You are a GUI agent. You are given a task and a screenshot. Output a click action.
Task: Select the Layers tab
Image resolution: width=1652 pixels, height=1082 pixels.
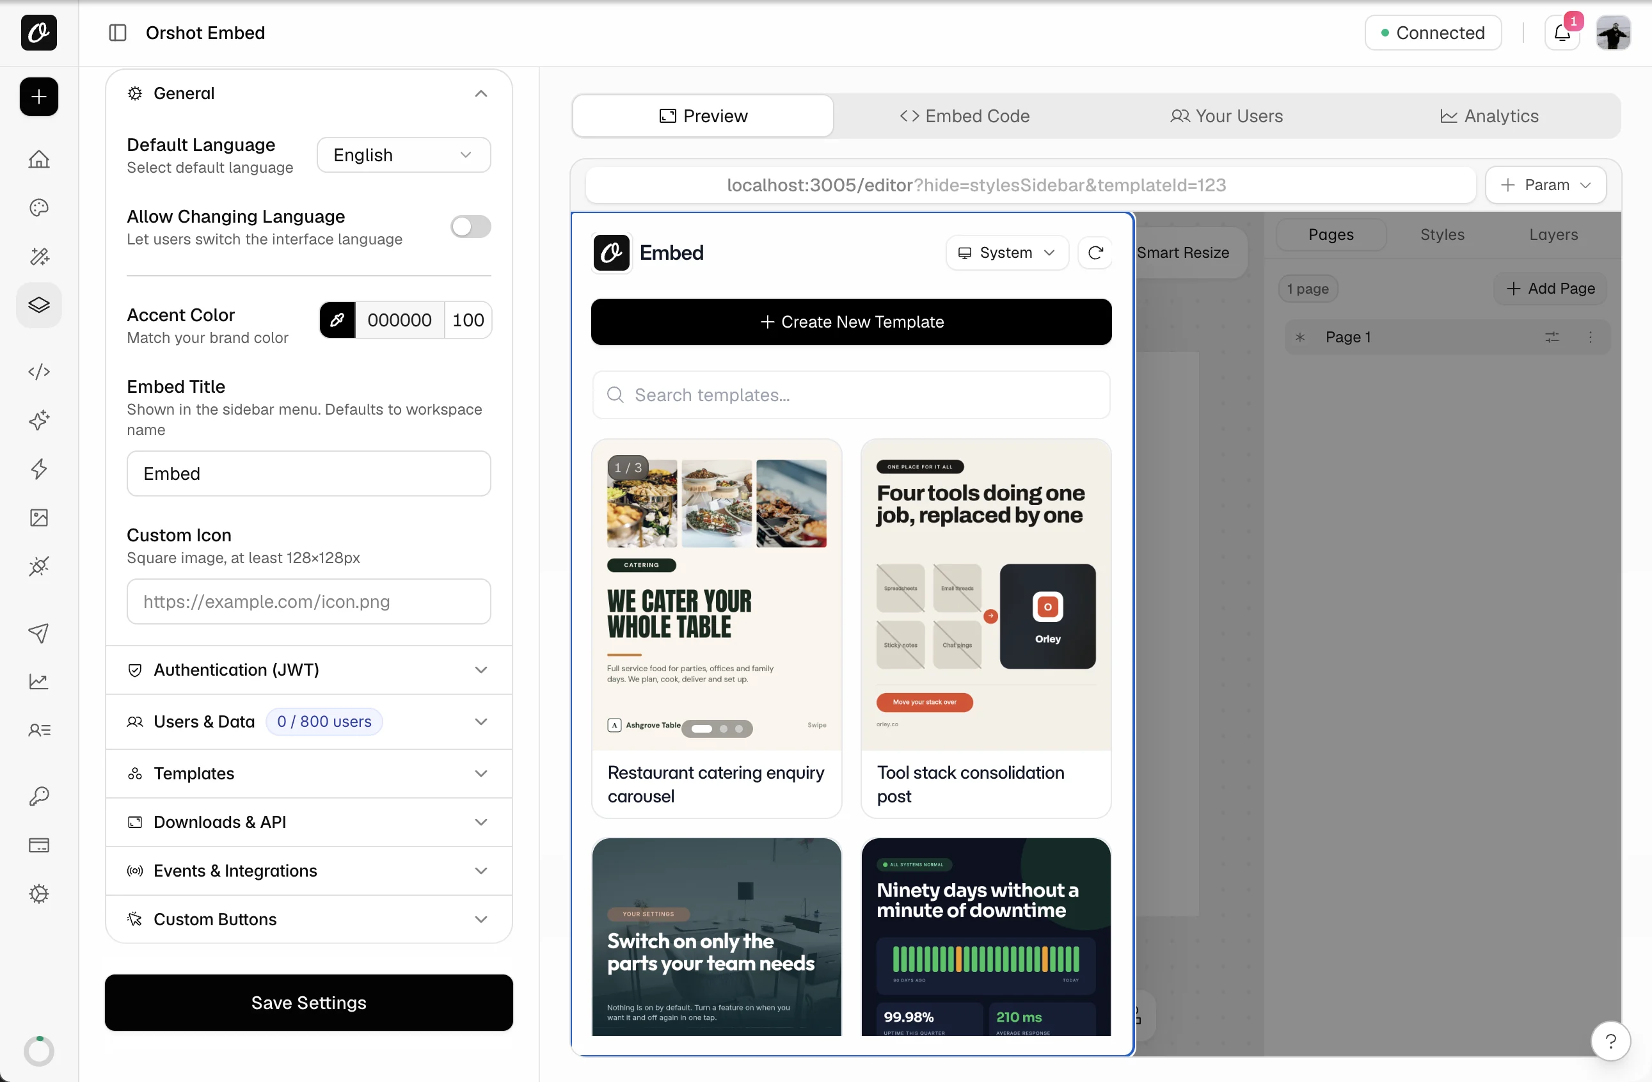point(1553,235)
